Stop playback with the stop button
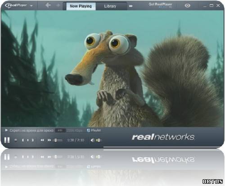 point(16,140)
